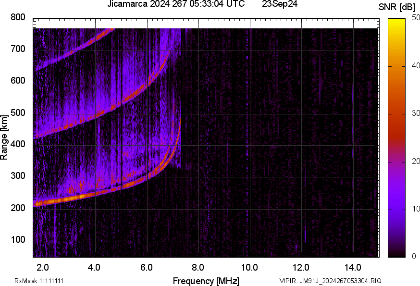Click the 'RxMask 11111111' footer text
420x286 pixels.
(39, 281)
